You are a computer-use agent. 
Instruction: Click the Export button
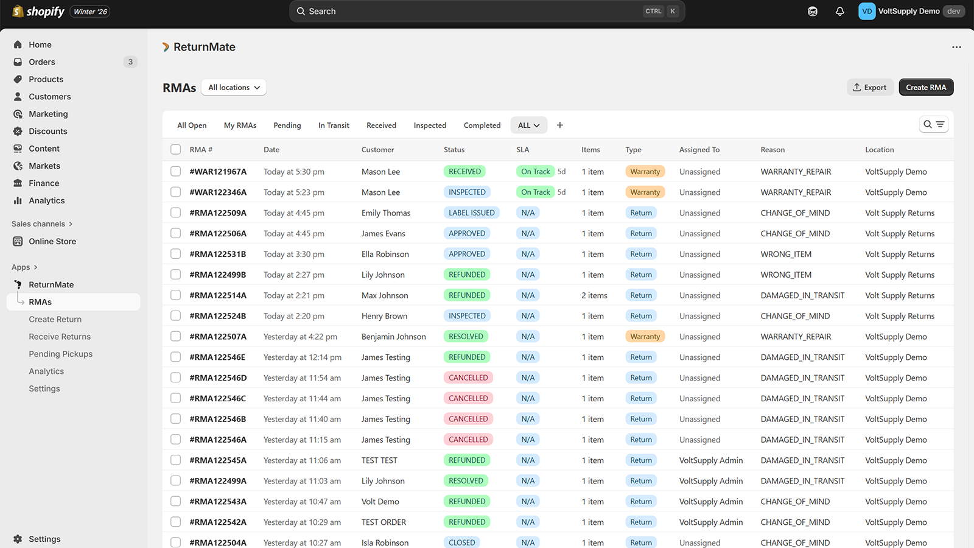point(870,87)
